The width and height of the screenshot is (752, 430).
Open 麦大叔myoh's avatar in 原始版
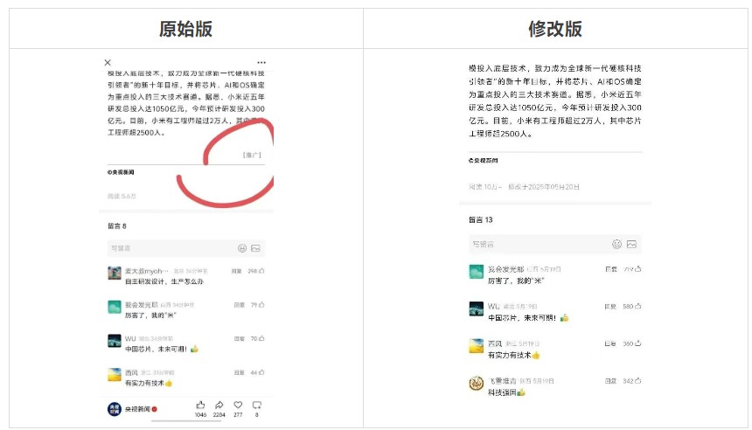coord(115,273)
